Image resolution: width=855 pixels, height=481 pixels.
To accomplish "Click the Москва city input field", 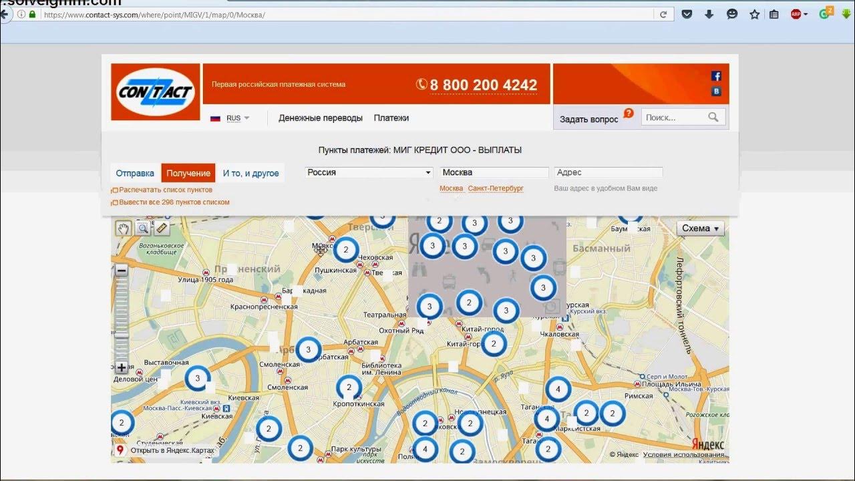I will [x=494, y=172].
